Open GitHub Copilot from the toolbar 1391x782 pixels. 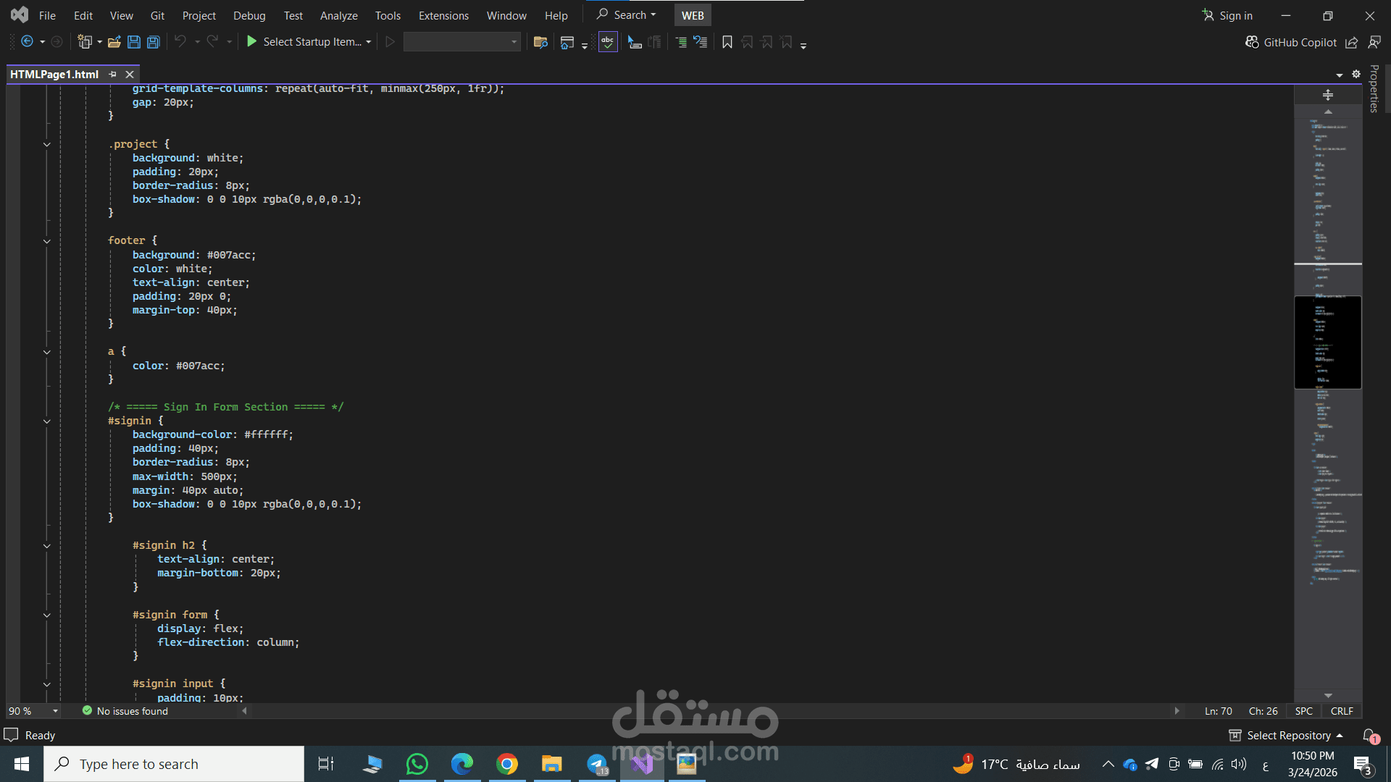(1291, 42)
